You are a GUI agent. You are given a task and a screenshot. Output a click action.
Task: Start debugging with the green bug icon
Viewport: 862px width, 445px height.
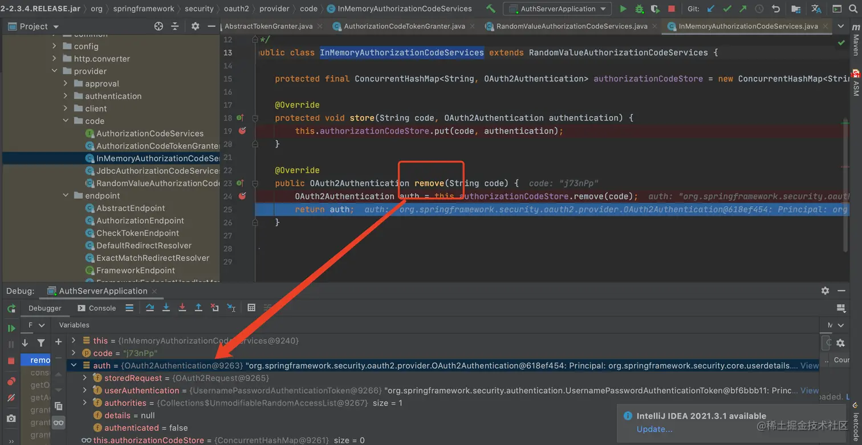tap(639, 9)
